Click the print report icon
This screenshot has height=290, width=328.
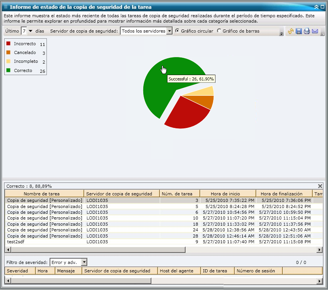pyautogui.click(x=307, y=31)
